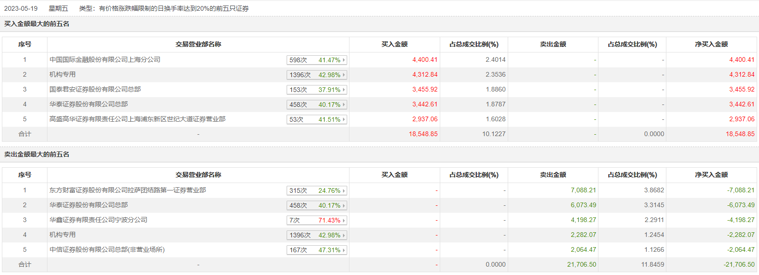Select the 买入金额最大的前五名 section header

tap(37, 24)
